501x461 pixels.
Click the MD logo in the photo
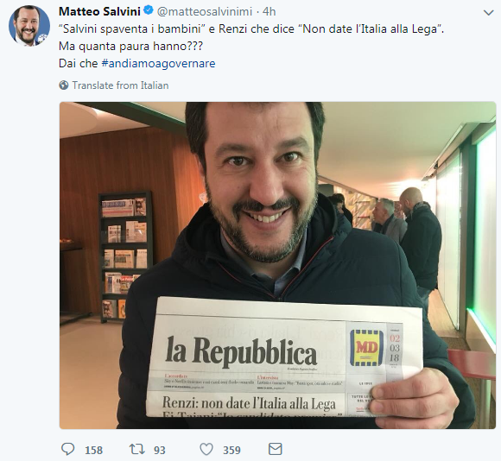366,348
